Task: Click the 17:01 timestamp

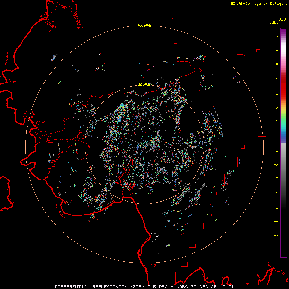Action: 227,287
